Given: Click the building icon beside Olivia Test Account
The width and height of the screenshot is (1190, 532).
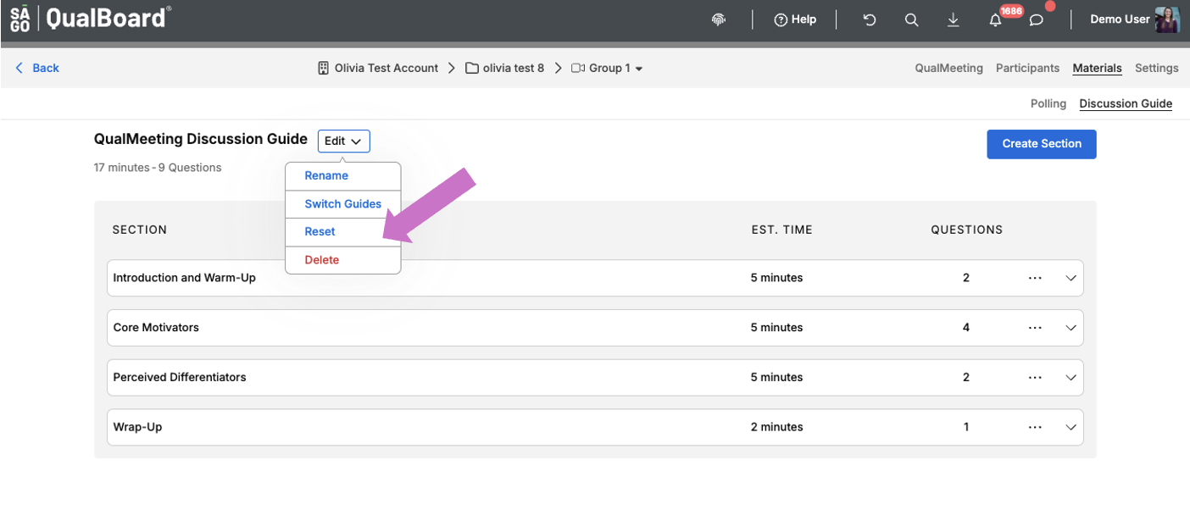Looking at the screenshot, I should 323,68.
